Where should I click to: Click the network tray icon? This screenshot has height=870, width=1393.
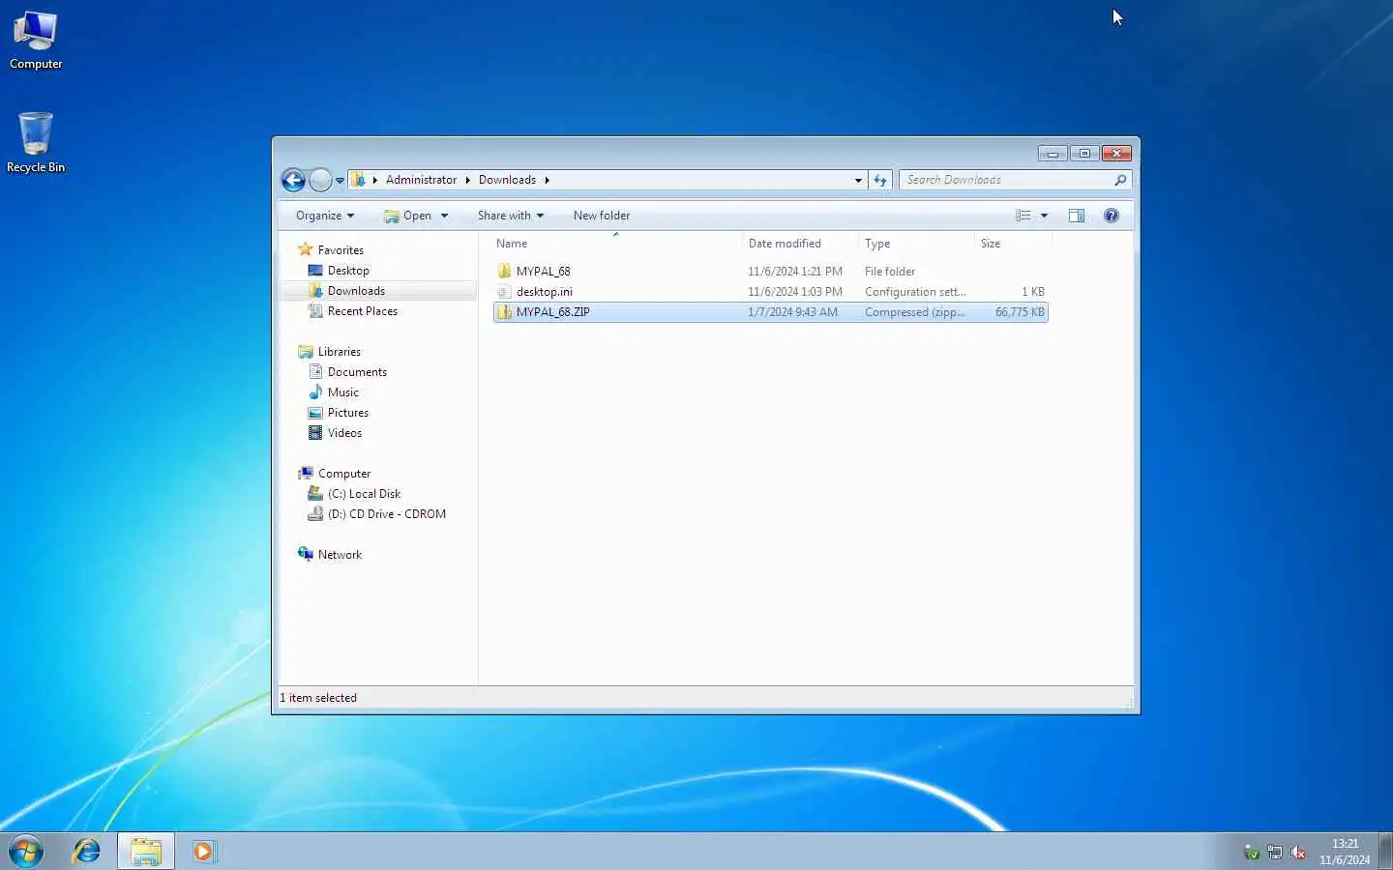tap(1275, 852)
